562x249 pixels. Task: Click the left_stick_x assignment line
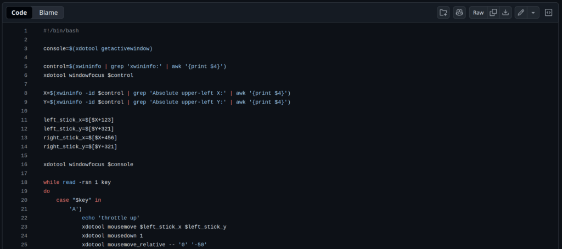pos(78,120)
